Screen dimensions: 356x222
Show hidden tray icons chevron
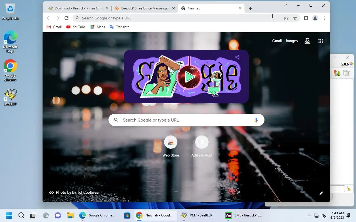click(309, 215)
